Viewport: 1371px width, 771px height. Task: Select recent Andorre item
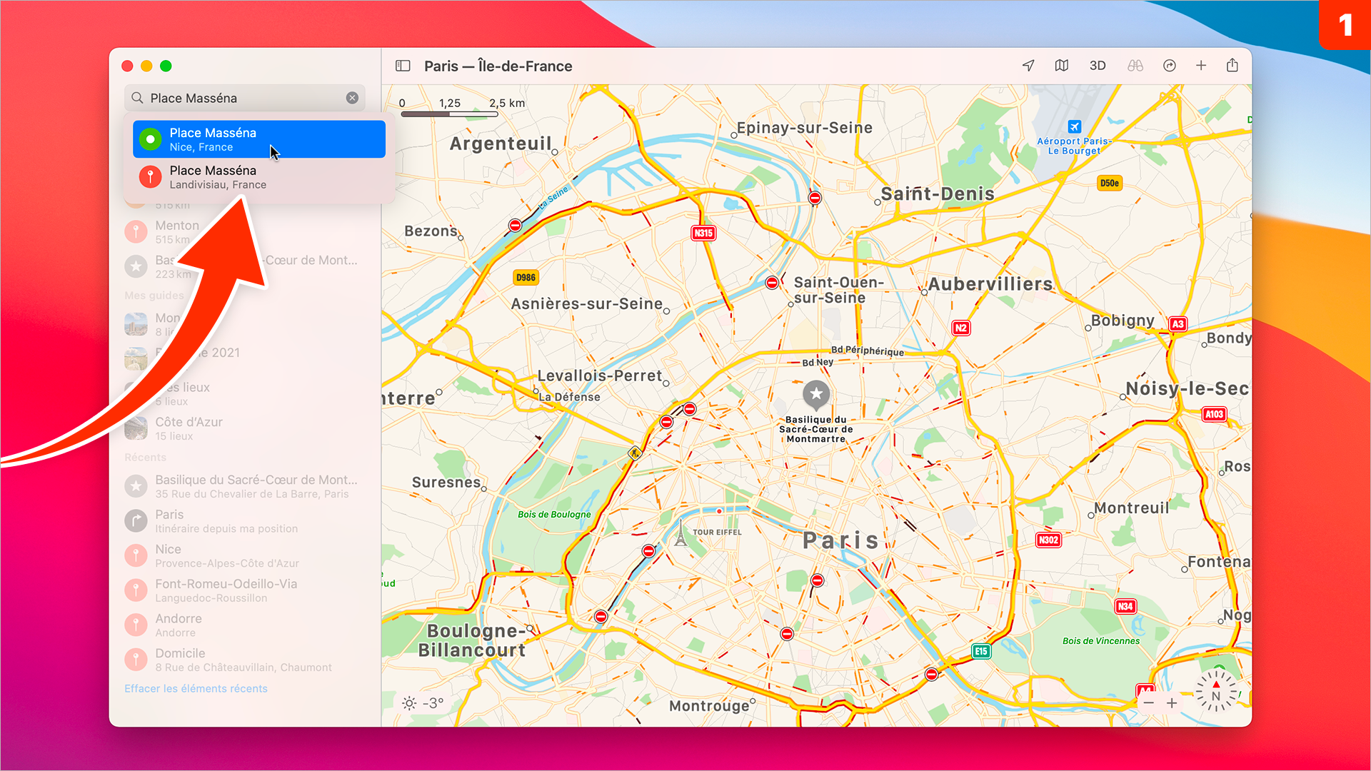click(x=245, y=625)
